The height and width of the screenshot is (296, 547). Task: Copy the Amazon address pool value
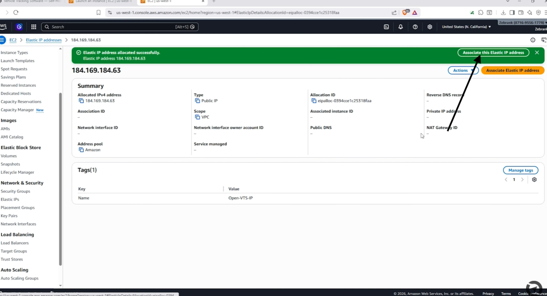point(81,150)
